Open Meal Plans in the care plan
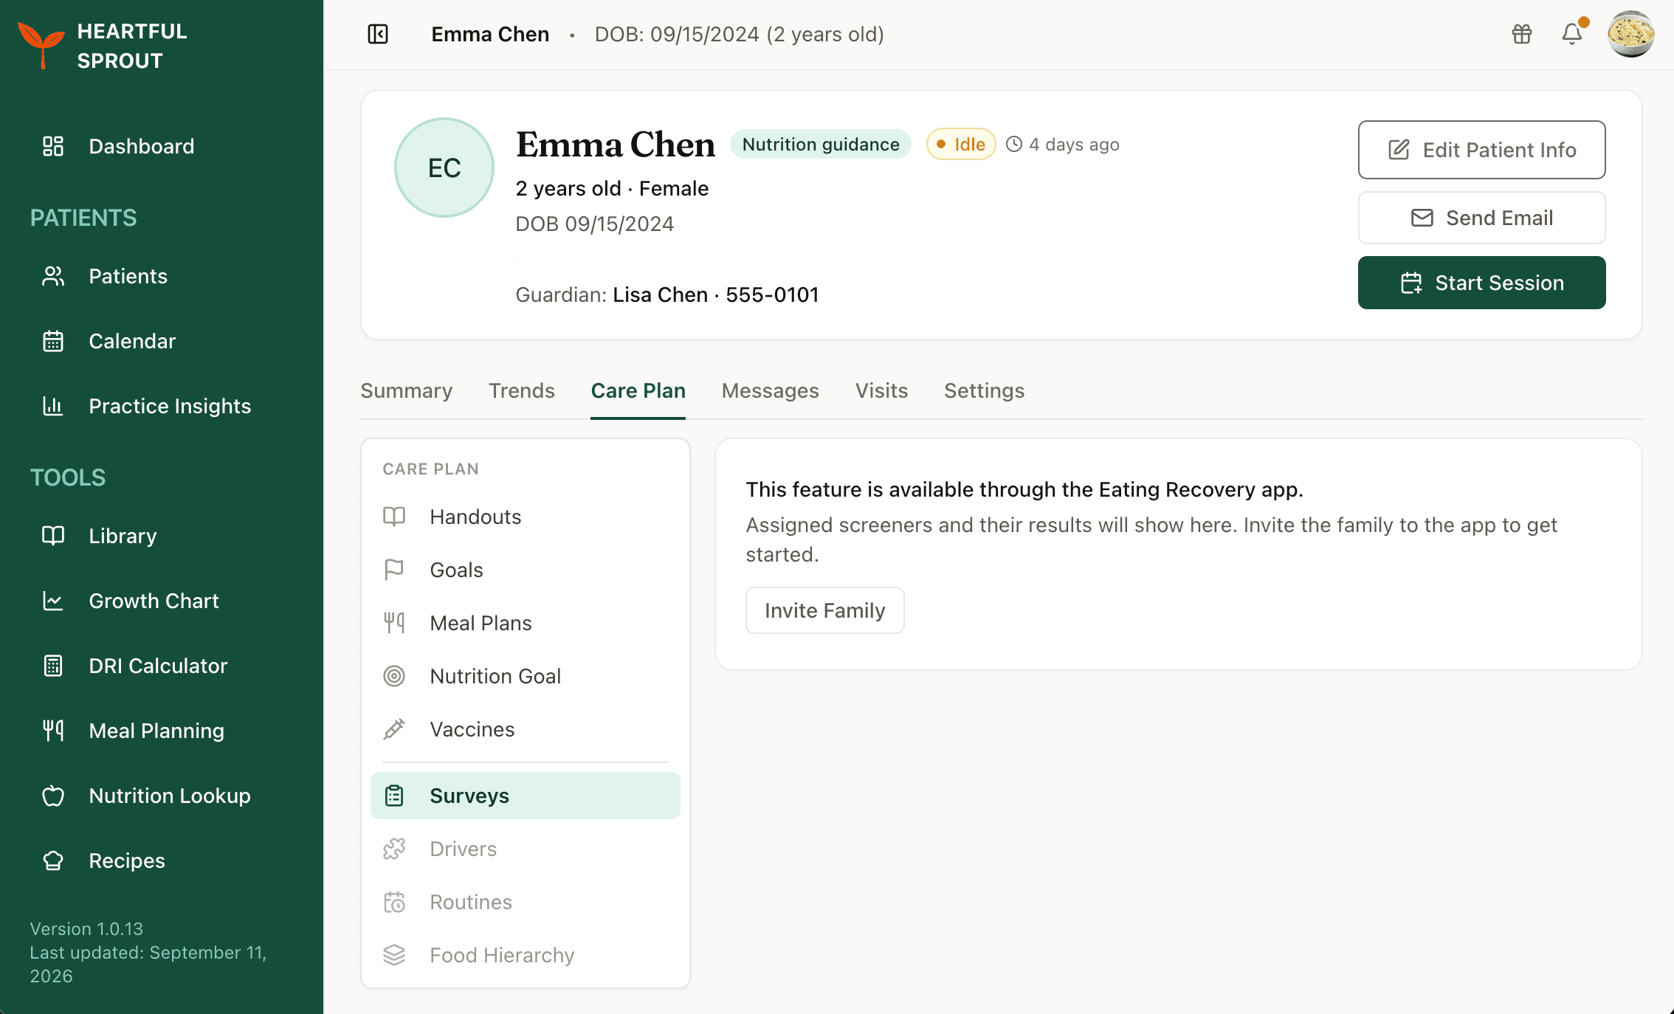Screen dimensions: 1674x1014 (526, 623)
